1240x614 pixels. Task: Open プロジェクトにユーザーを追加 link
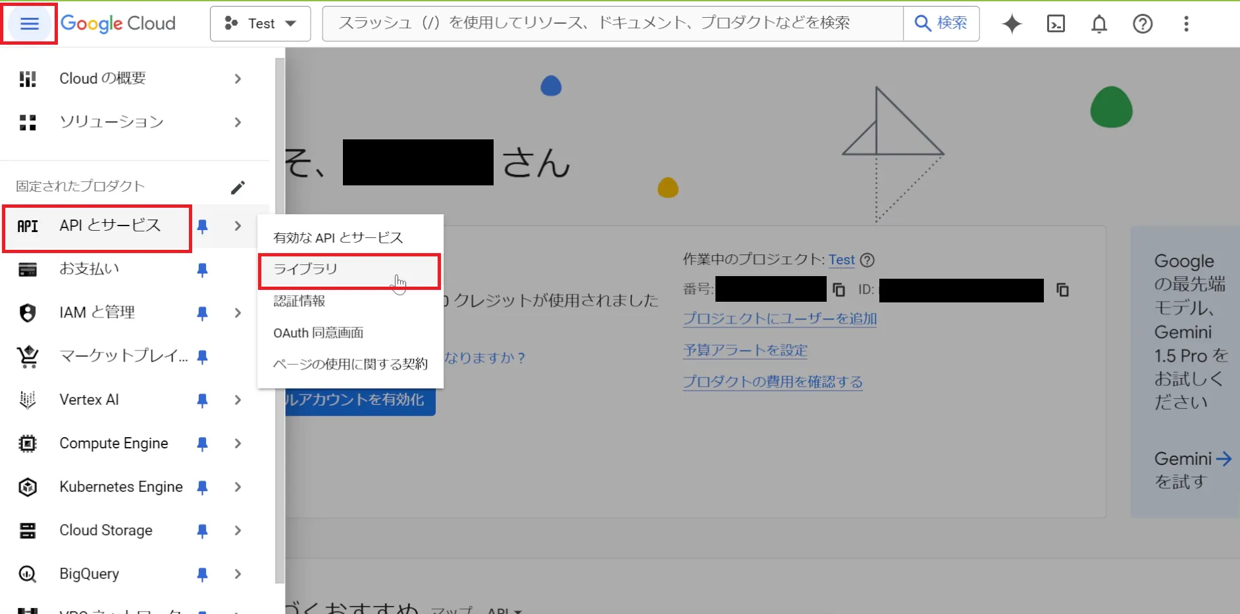coord(780,319)
